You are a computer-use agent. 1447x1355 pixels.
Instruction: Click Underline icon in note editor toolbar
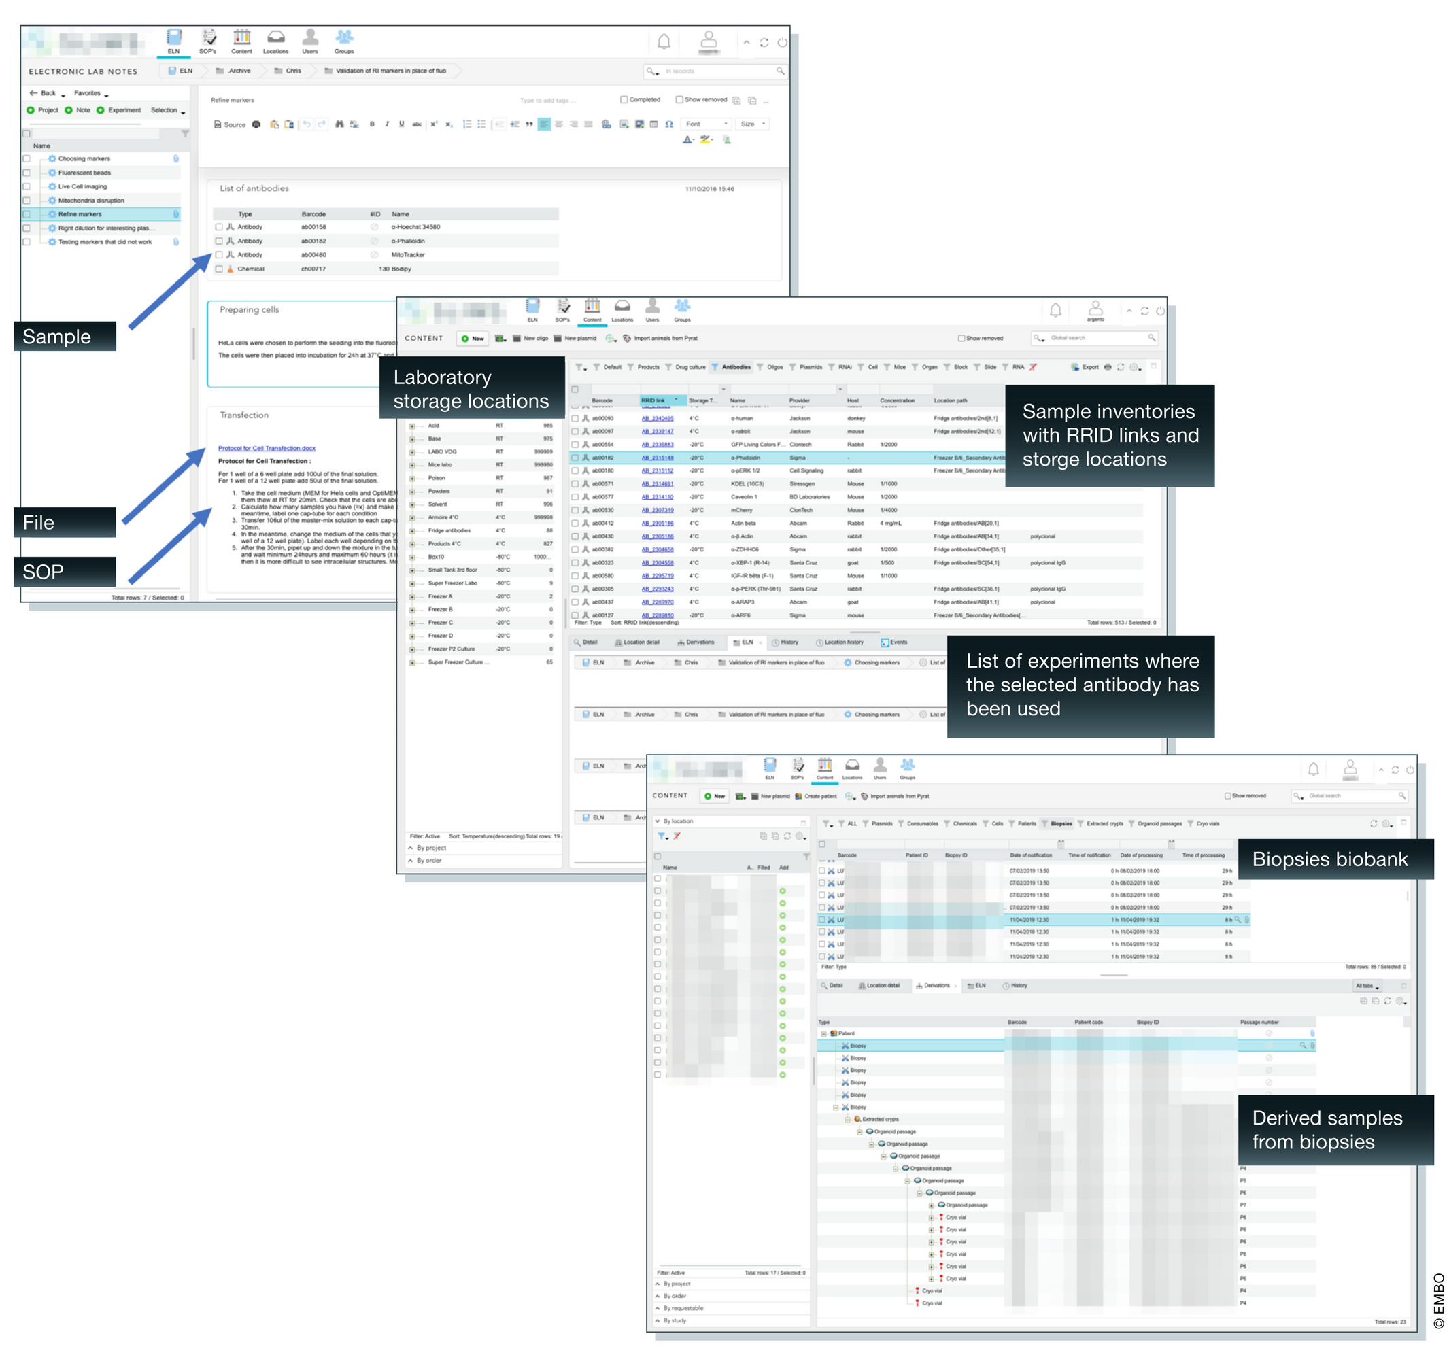(401, 124)
